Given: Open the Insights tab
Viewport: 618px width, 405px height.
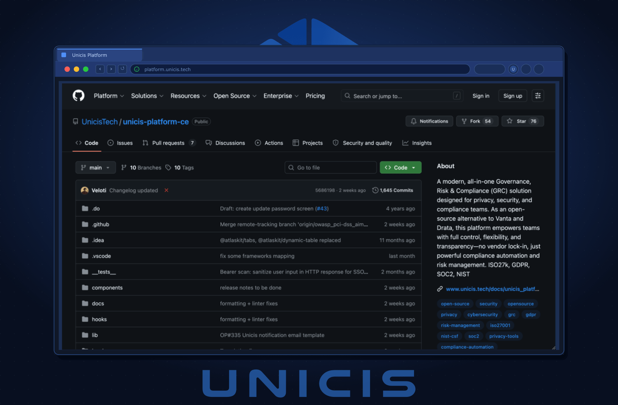Looking at the screenshot, I should click(x=417, y=143).
